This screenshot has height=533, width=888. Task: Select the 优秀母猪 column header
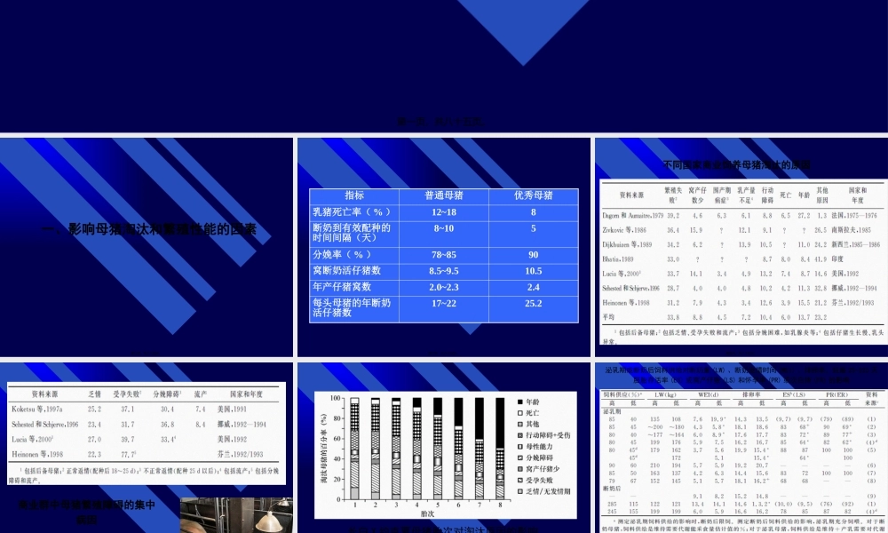[x=535, y=195]
